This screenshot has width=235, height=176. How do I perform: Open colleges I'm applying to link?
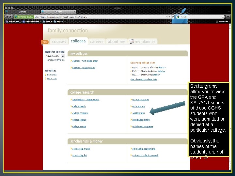(x=84, y=68)
